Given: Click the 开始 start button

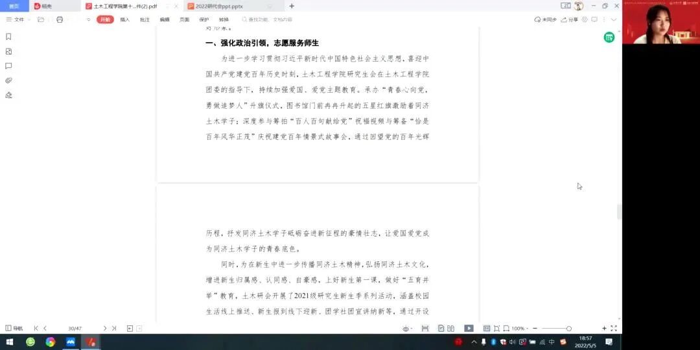Looking at the screenshot, I should click(x=106, y=19).
